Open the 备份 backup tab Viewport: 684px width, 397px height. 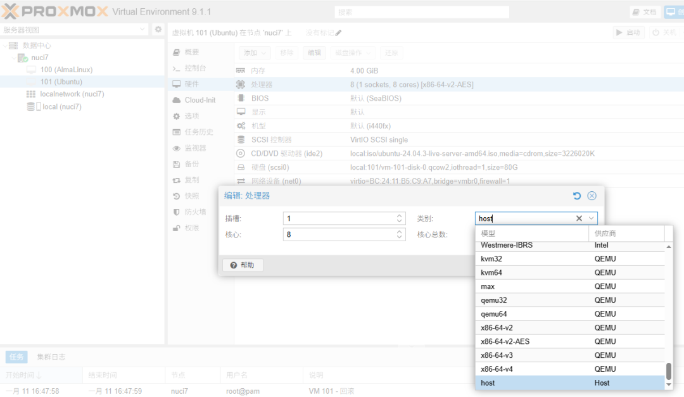191,165
